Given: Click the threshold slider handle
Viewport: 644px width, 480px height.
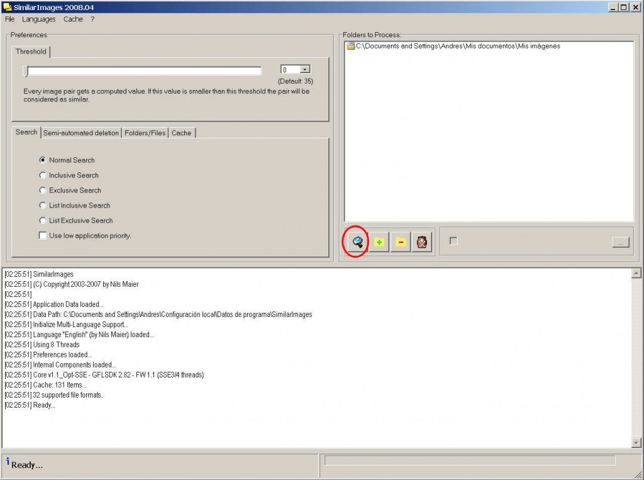Looking at the screenshot, I should click(26, 70).
